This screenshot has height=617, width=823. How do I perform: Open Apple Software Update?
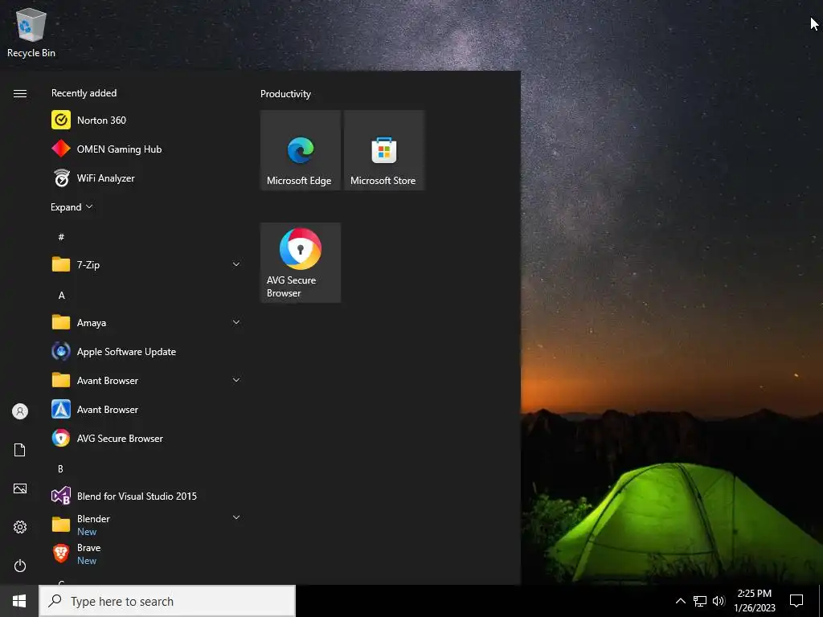coord(146,352)
